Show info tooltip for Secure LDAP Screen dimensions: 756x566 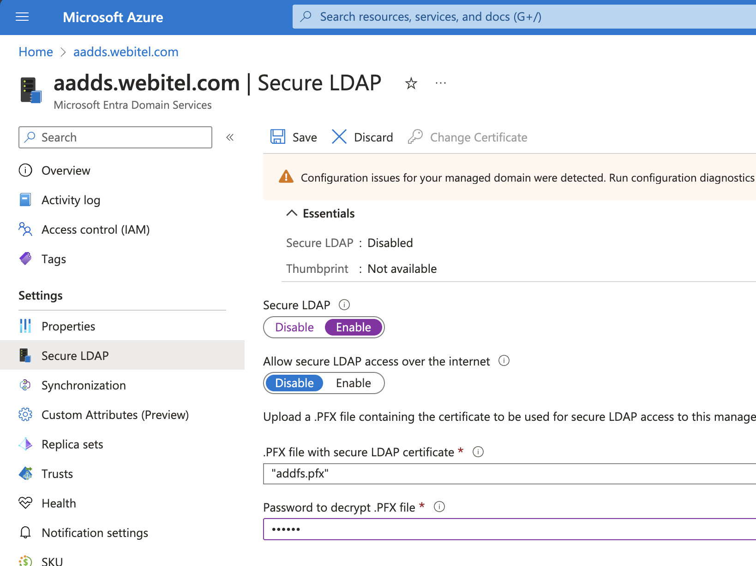pos(344,305)
